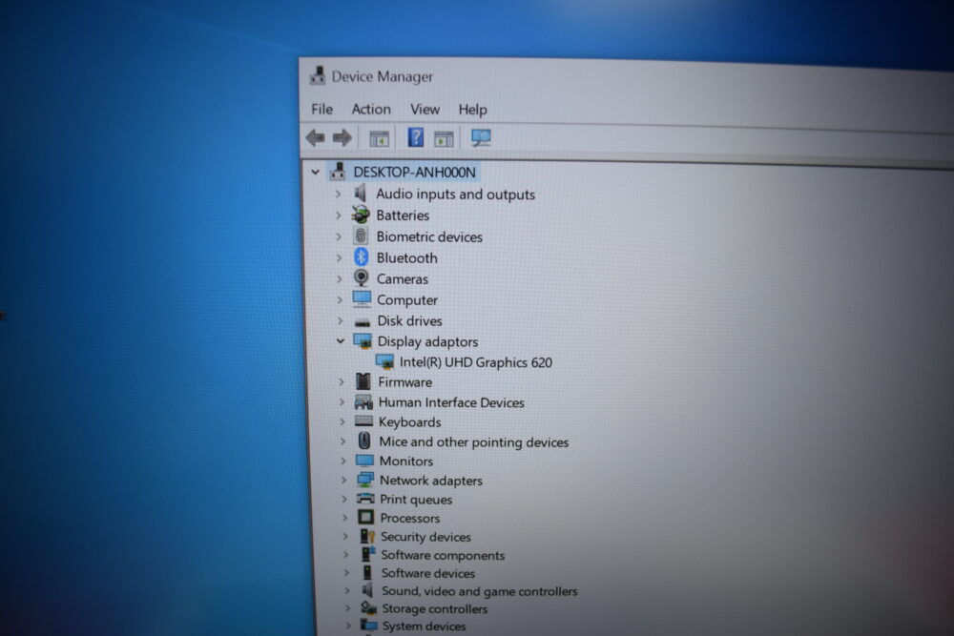Viewport: 954px width, 636px height.
Task: Click the Cameras webcam icon
Action: 362,277
